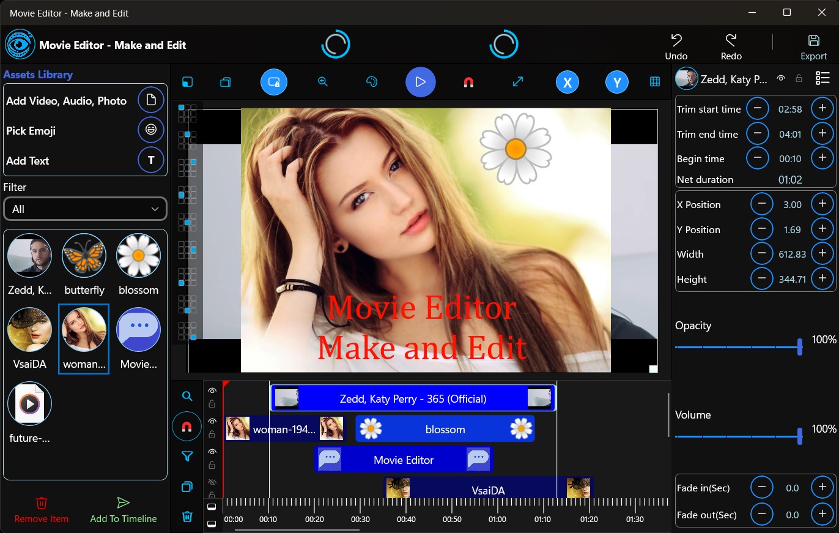Click the X axis button in the toolbar
Screen dimensions: 839x533
(x=567, y=81)
